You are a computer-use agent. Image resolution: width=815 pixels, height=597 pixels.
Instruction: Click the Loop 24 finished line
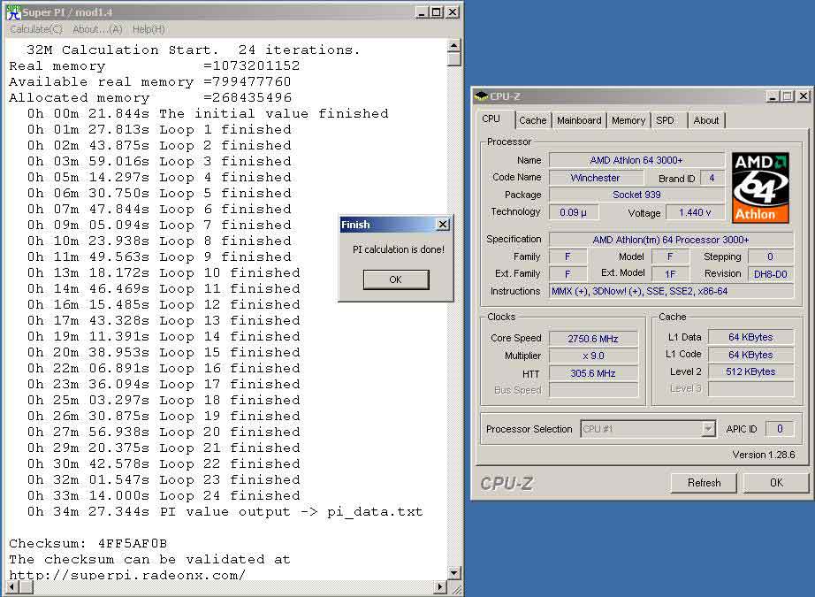(164, 495)
